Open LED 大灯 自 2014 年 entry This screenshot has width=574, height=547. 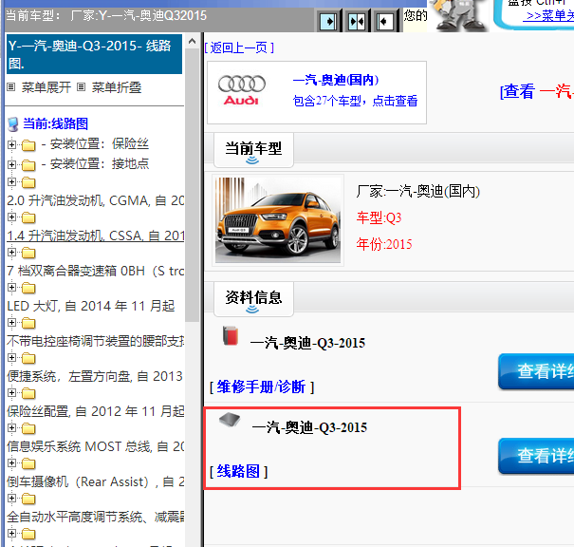click(x=91, y=306)
